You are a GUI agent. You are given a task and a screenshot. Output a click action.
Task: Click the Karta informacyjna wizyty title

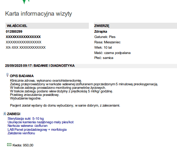(x=38, y=14)
